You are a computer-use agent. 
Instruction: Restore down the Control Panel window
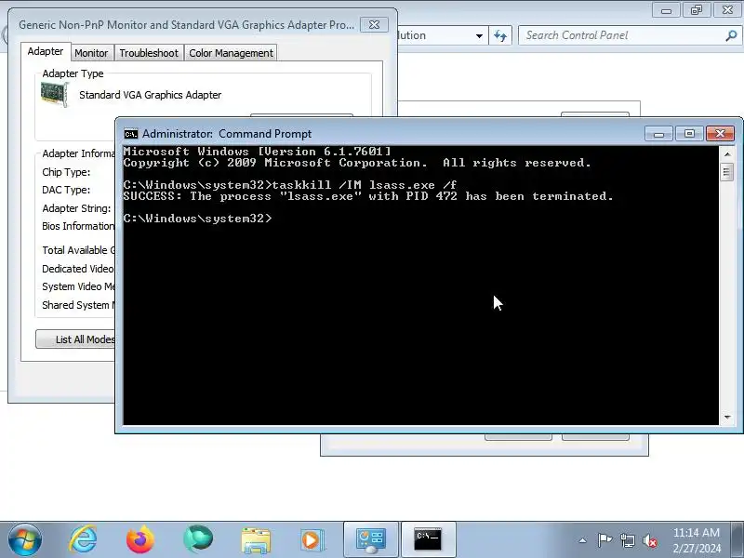click(697, 9)
